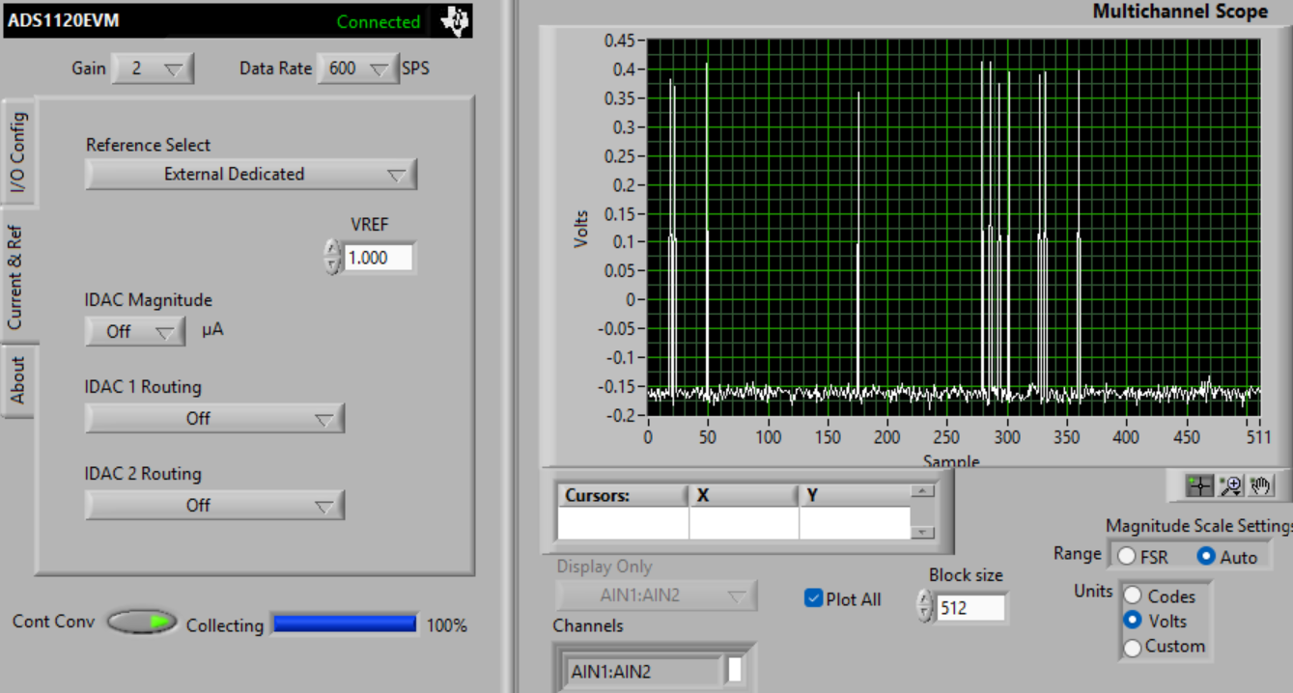Viewport: 1293px width, 693px height.
Task: Switch to the Current & Ref tab
Action: (x=16, y=277)
